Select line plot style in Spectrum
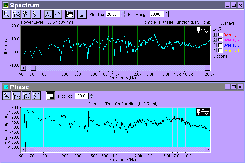Viewport: 245px width, 163px height. coord(48,14)
